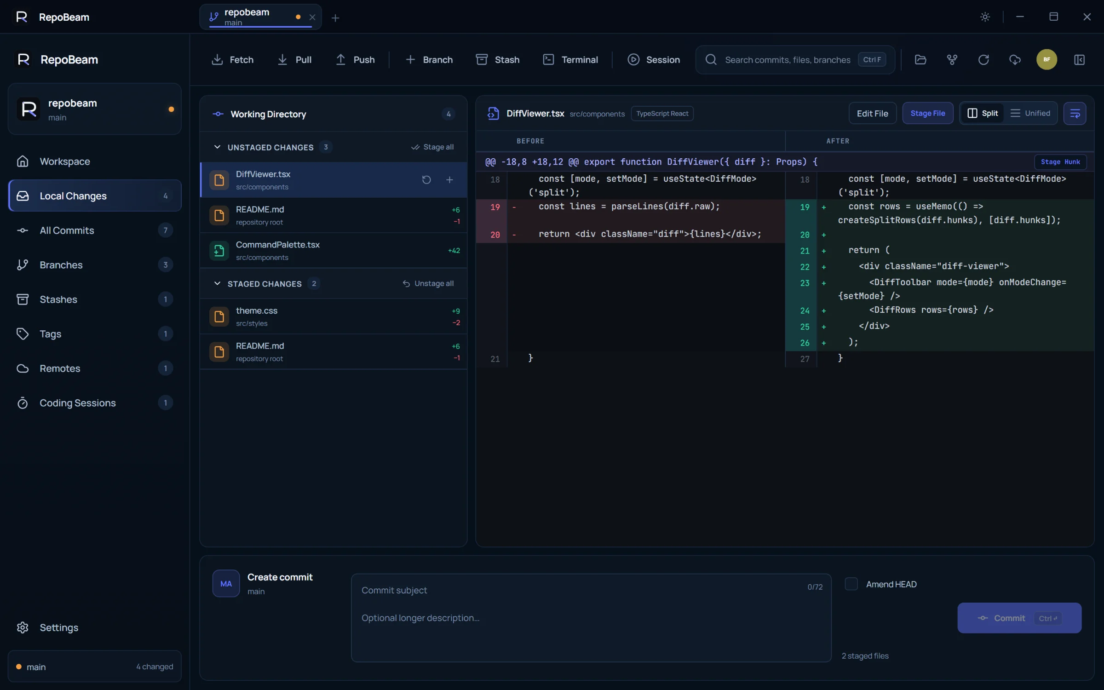Fetch from remote
The width and height of the screenshot is (1104, 690).
click(x=232, y=60)
